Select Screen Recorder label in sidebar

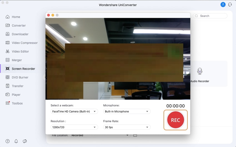(x=24, y=69)
